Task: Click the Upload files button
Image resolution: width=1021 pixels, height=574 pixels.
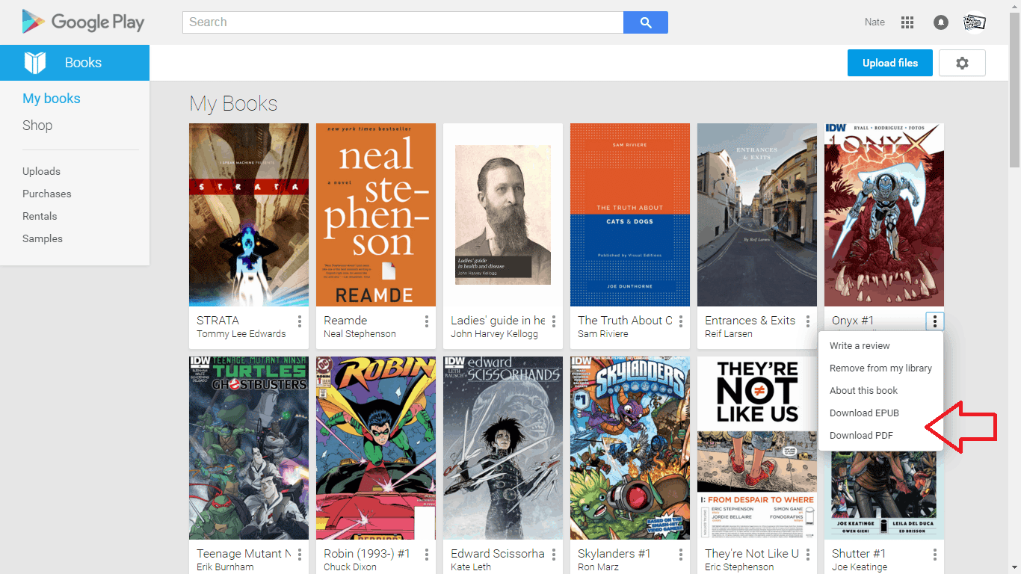Action: coord(890,64)
